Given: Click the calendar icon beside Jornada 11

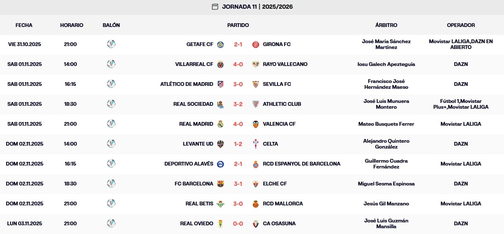Looking at the screenshot, I should [215, 7].
